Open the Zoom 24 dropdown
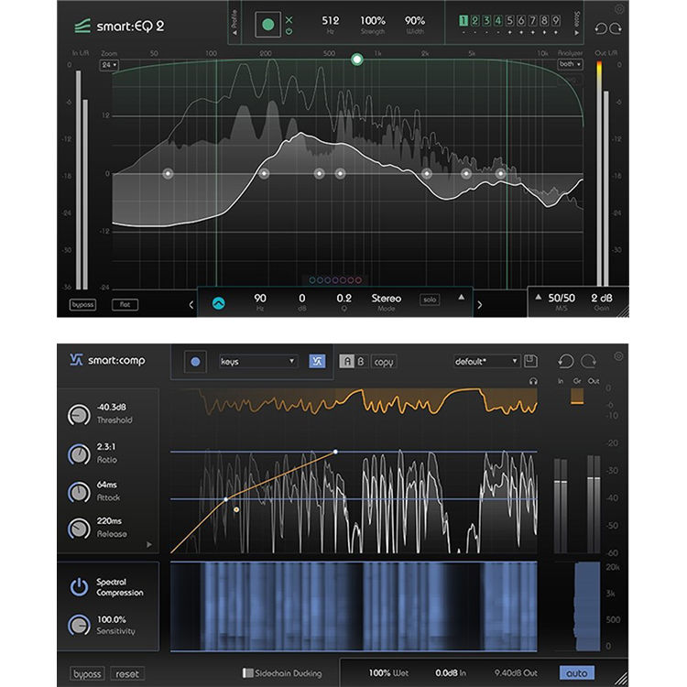Screen dimensions: 687x687 [x=109, y=65]
